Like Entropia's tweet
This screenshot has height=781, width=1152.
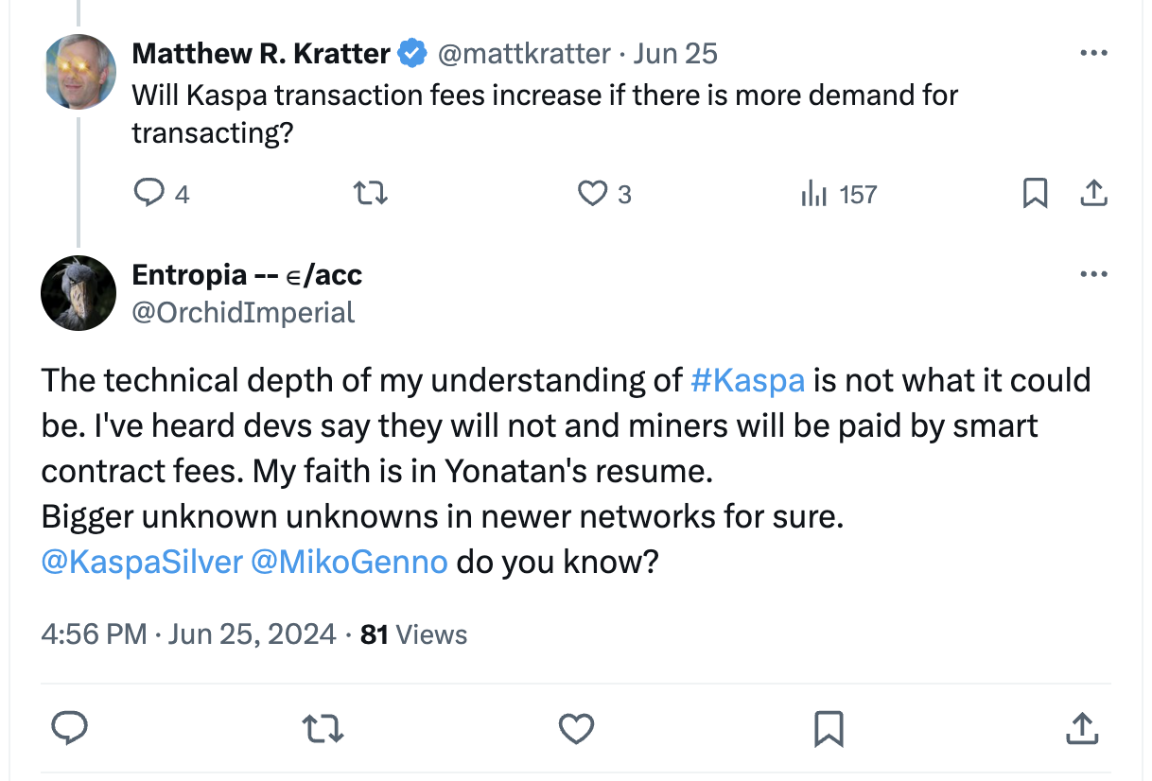point(576,728)
